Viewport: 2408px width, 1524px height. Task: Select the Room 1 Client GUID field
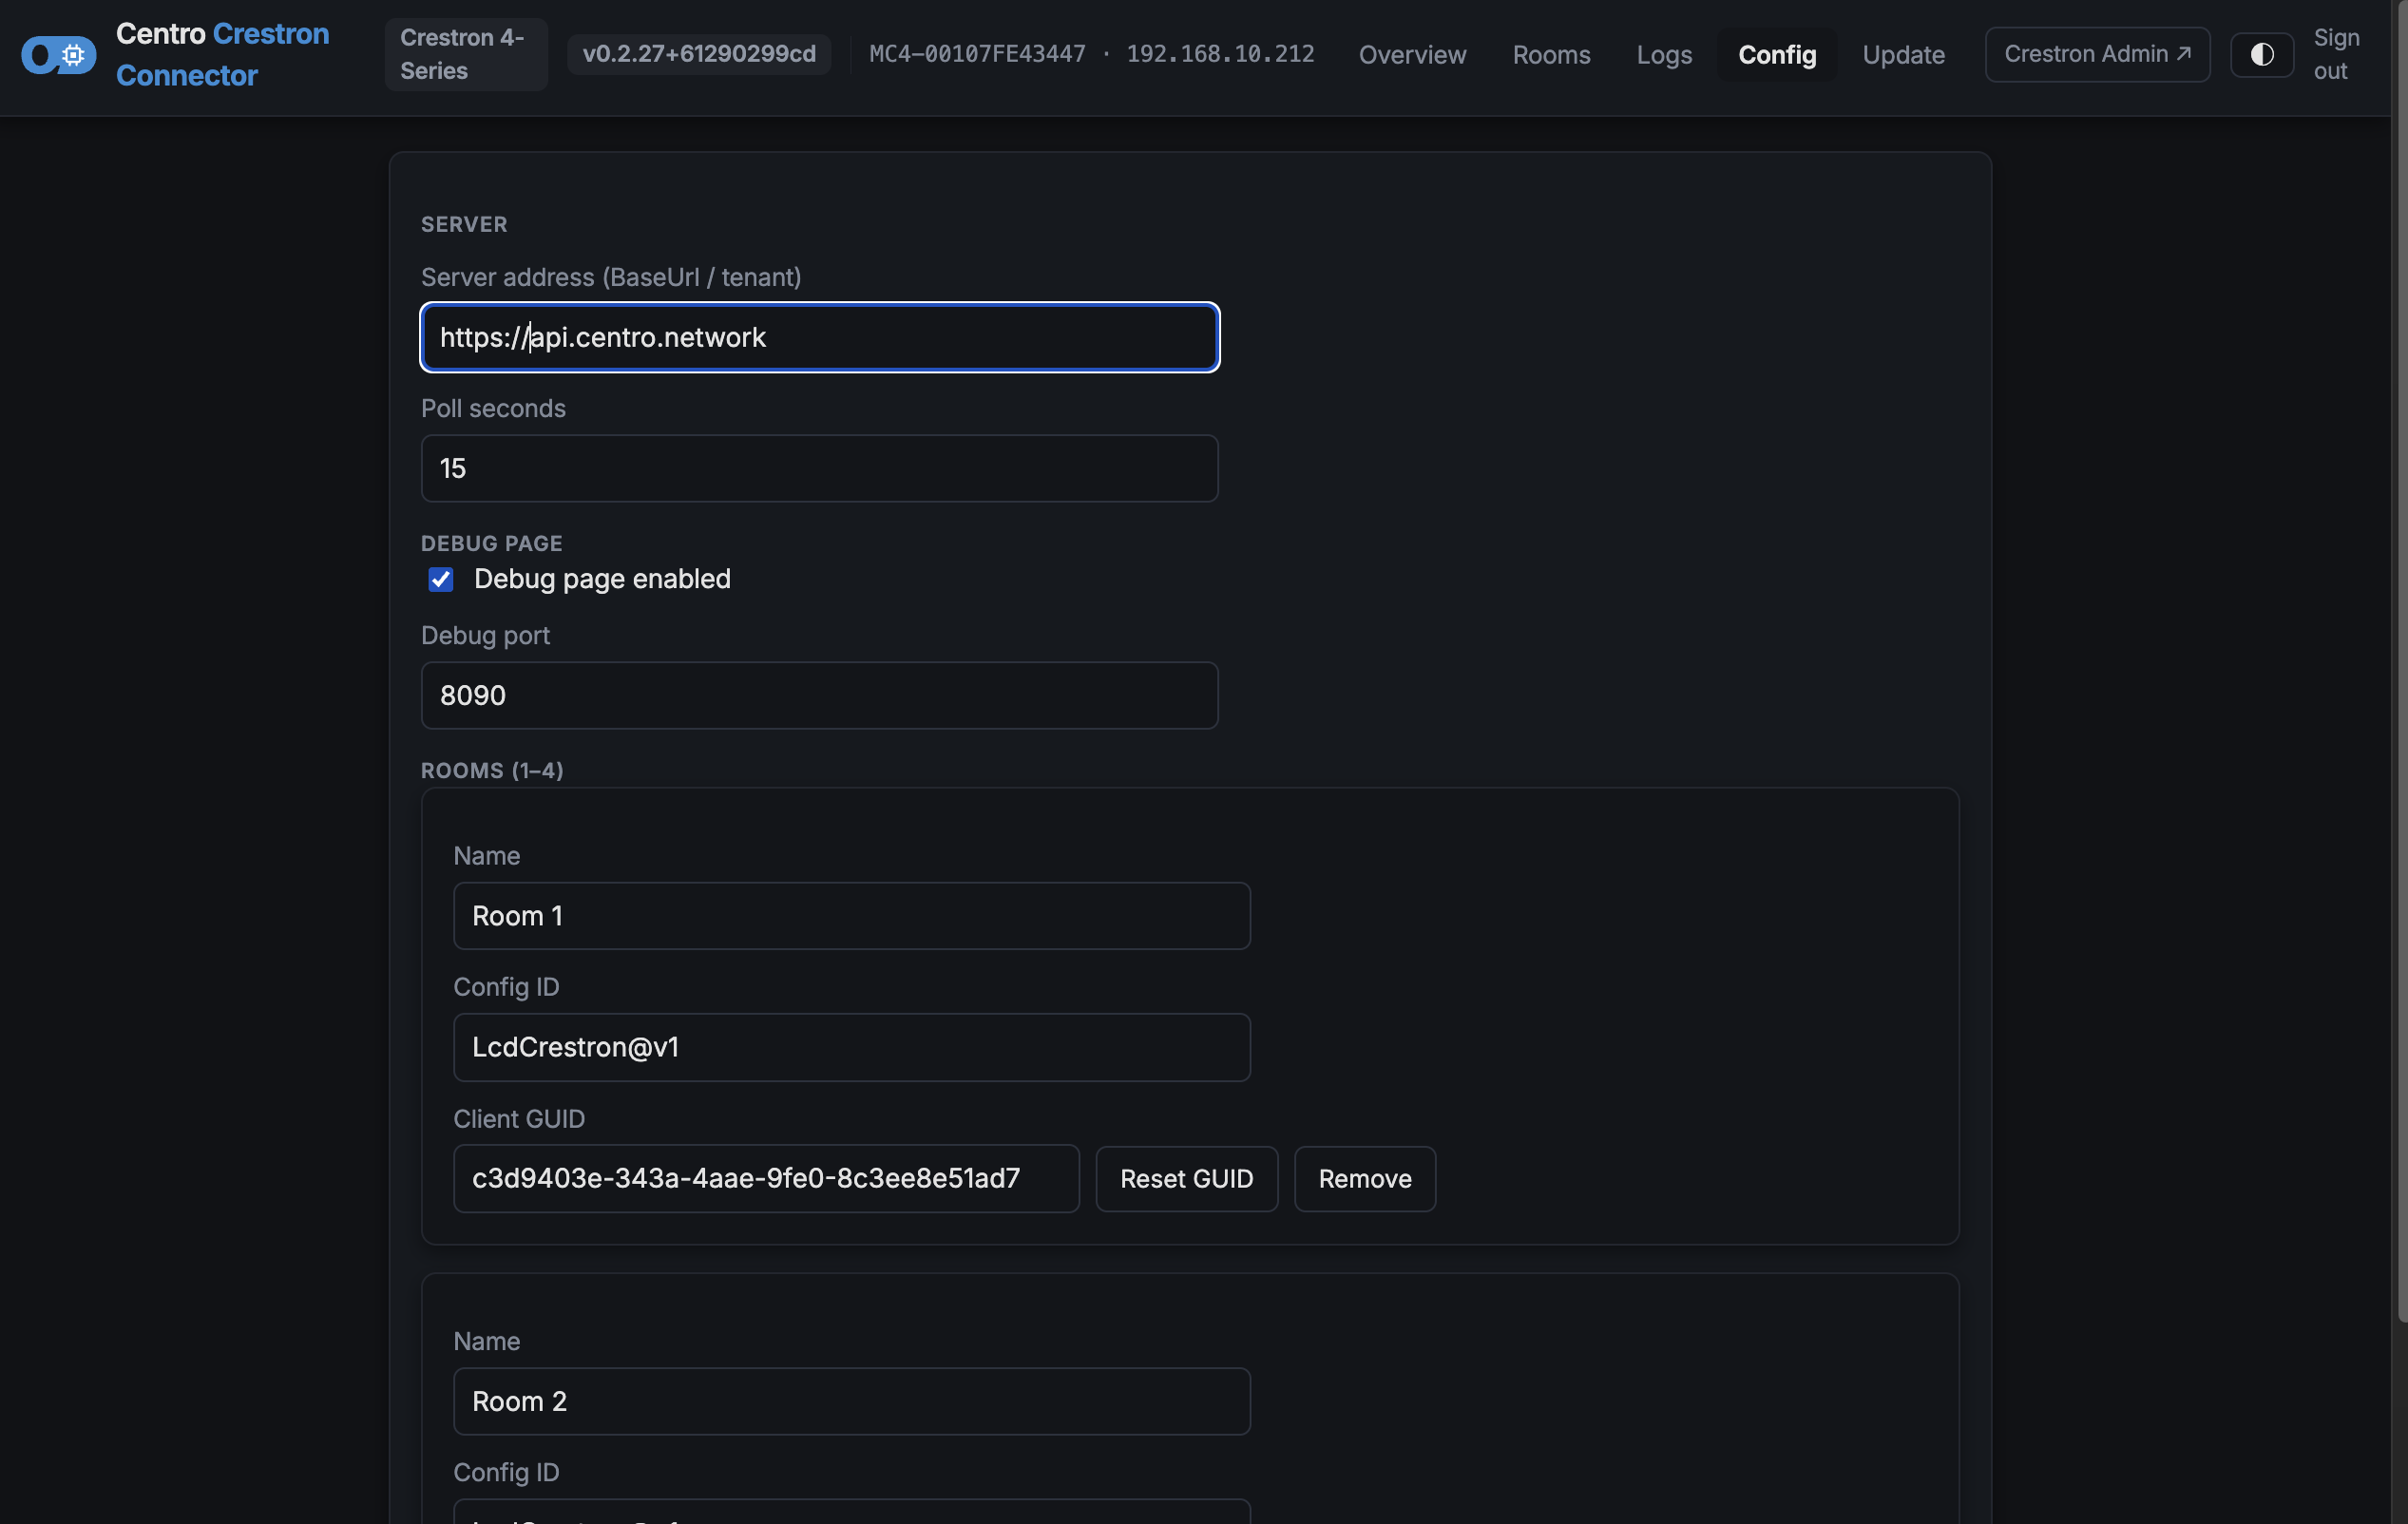[766, 1178]
